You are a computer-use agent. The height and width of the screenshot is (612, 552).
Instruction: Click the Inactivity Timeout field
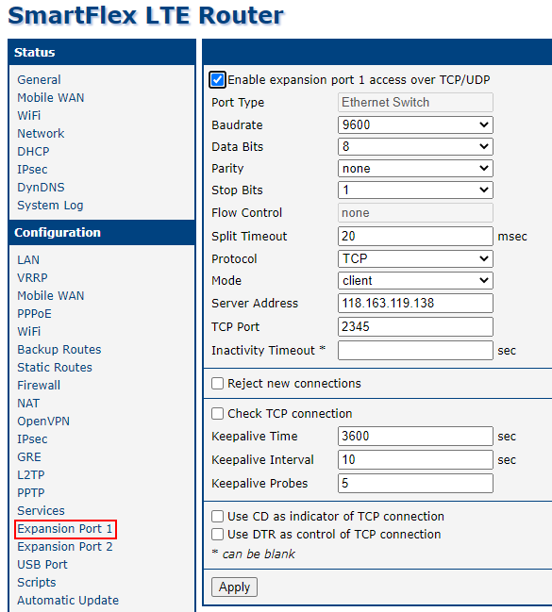(415, 351)
